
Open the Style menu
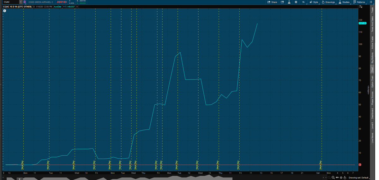pyautogui.click(x=314, y=2)
